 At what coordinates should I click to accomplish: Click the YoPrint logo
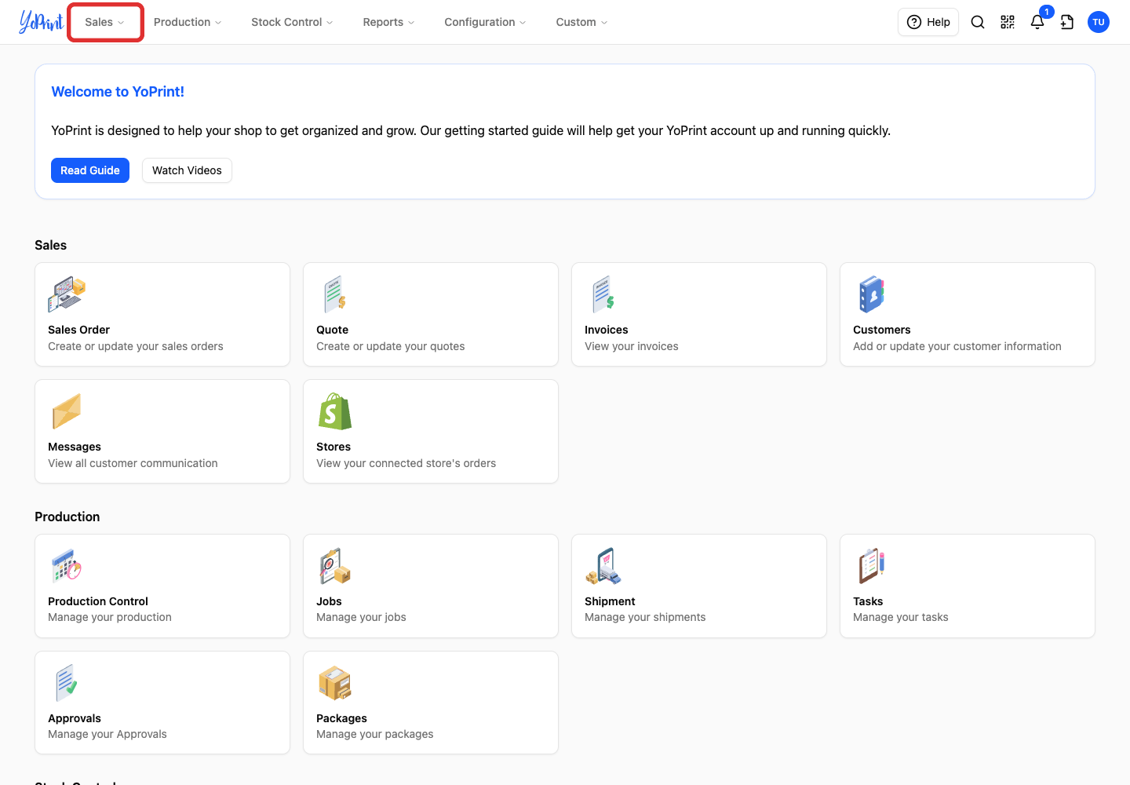42,22
